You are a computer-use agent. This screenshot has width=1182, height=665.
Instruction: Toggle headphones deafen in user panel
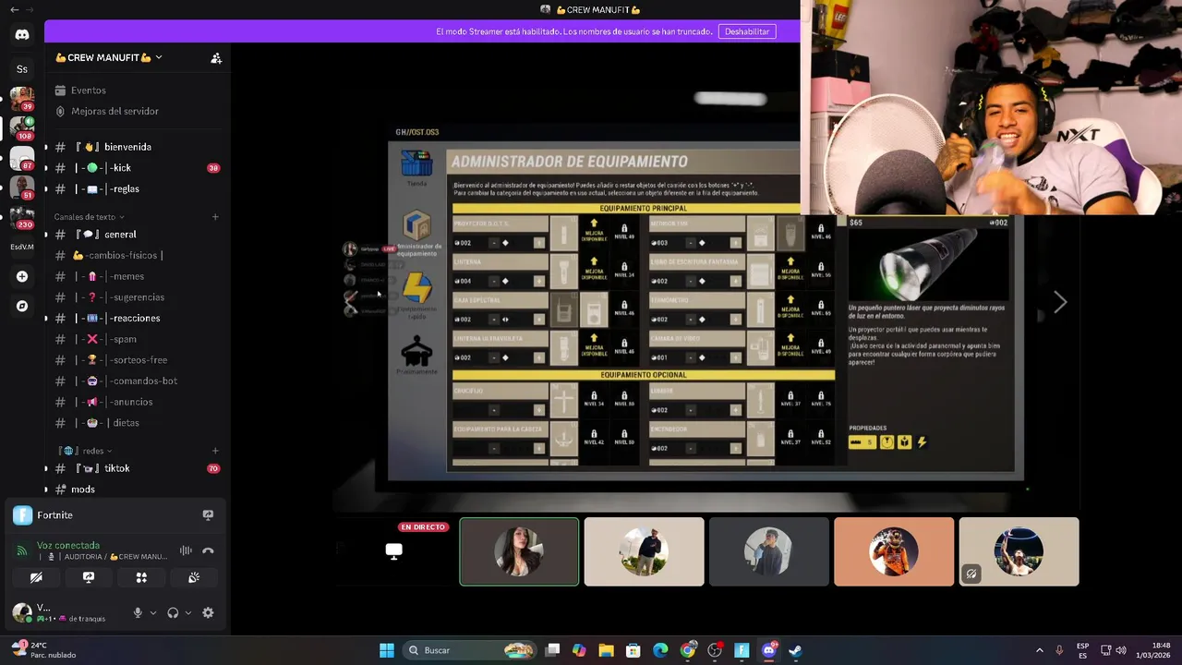click(173, 612)
